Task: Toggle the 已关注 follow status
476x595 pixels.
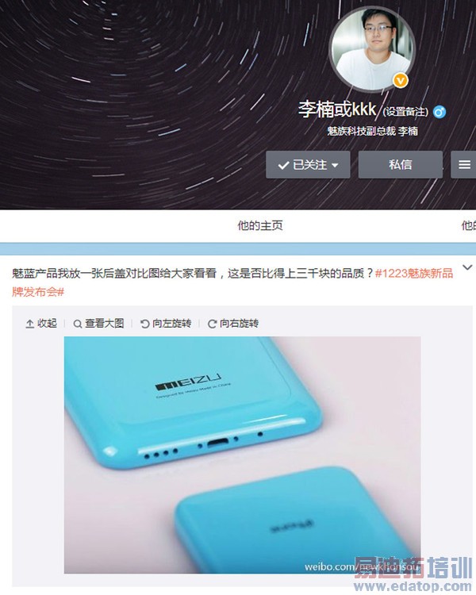Action: [308, 165]
